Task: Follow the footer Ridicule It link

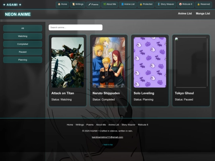Action: [x=143, y=125]
